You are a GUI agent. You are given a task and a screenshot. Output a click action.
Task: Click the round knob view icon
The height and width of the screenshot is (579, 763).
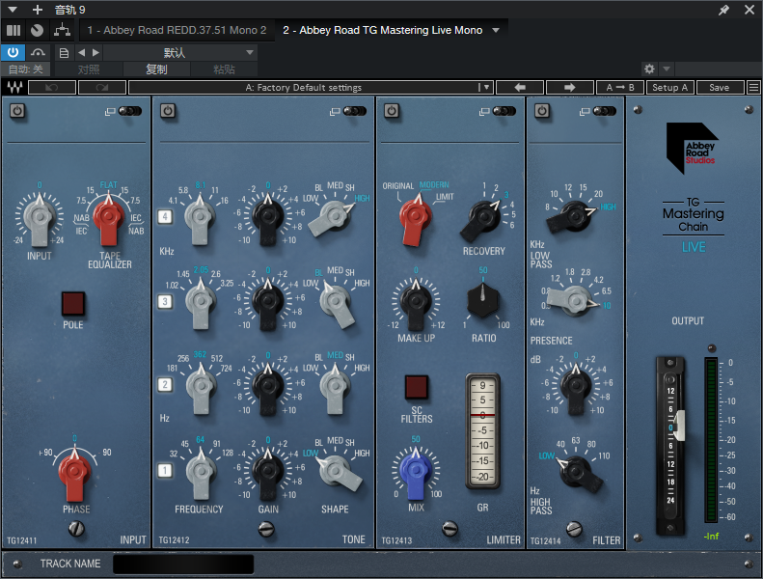click(37, 31)
